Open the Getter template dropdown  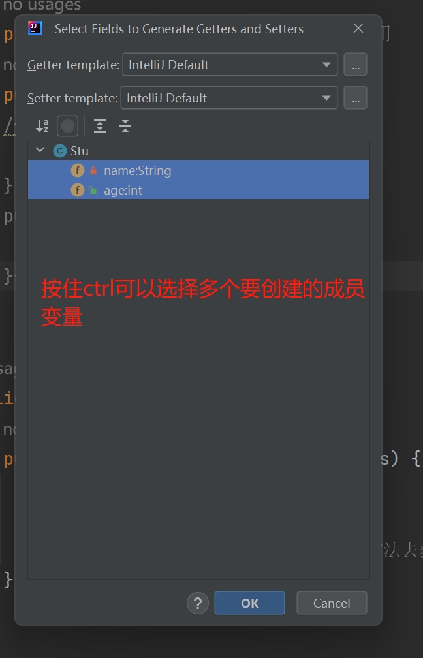pyautogui.click(x=230, y=65)
